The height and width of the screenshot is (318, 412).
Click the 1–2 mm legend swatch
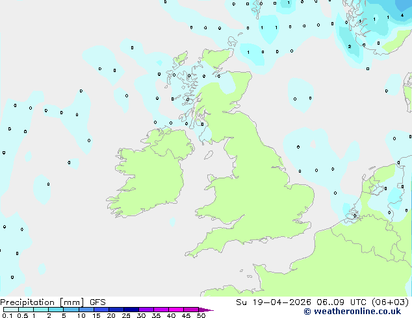[41, 310]
